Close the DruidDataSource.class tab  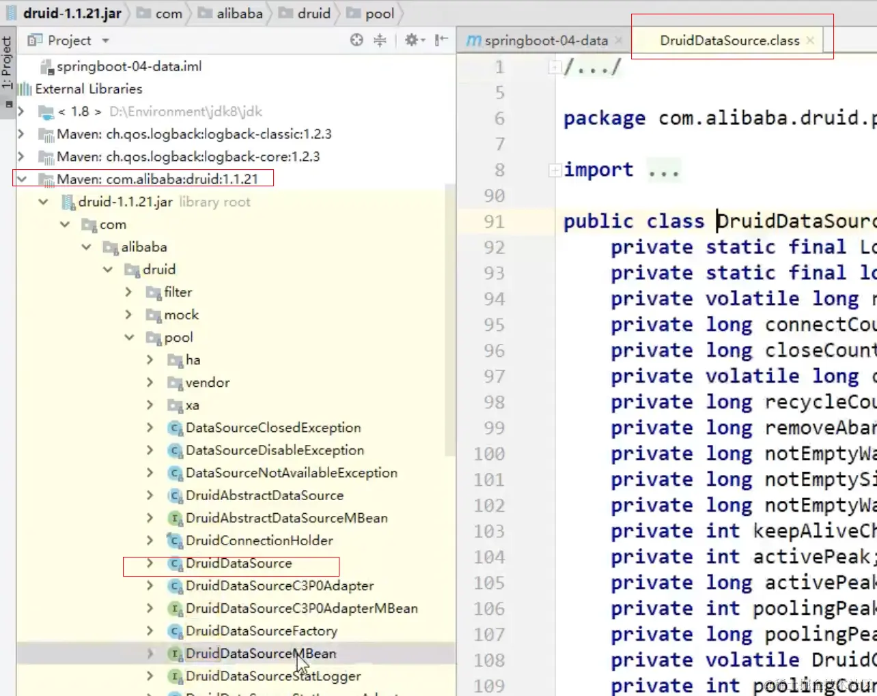pyautogui.click(x=810, y=41)
